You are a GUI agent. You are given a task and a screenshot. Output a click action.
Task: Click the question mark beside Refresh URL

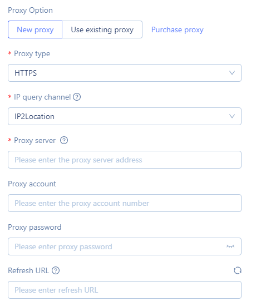[x=56, y=270]
